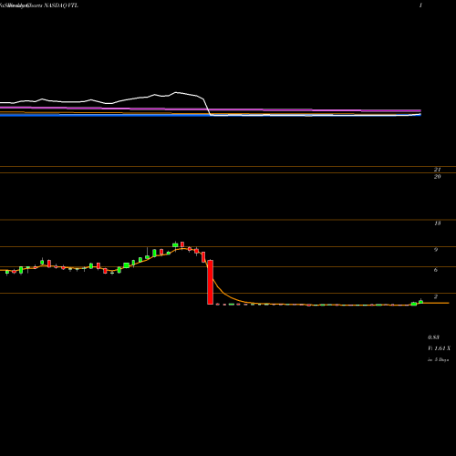Click the last price value 0.83
This screenshot has height=456, width=456.
(433, 337)
